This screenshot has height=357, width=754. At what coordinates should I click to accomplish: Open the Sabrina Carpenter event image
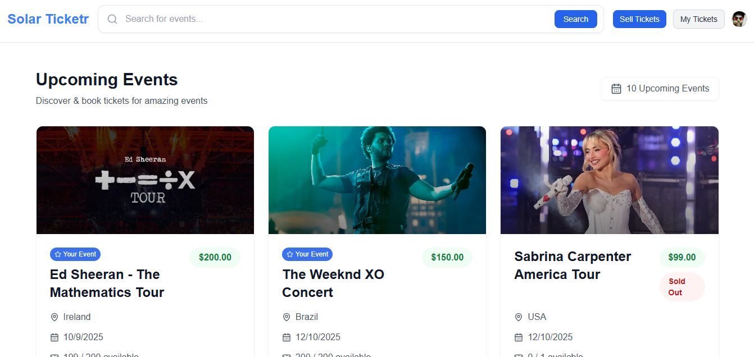[610, 180]
